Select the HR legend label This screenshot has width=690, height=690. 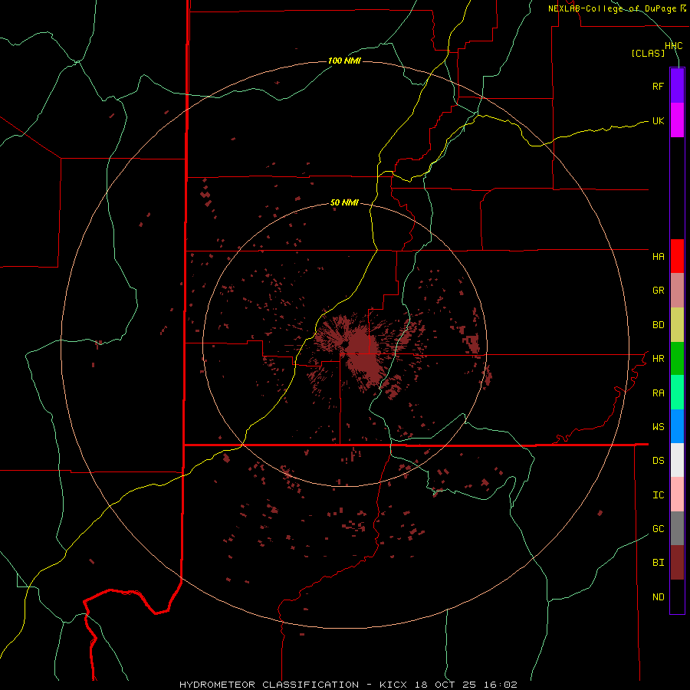(x=658, y=359)
